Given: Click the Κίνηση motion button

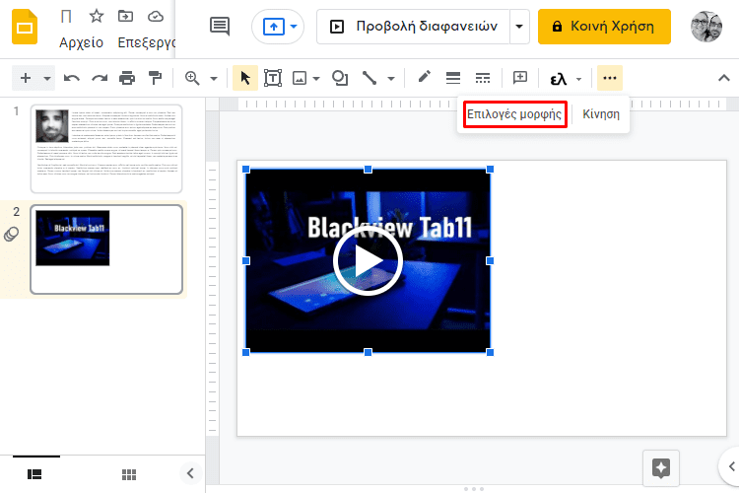Looking at the screenshot, I should [x=601, y=114].
